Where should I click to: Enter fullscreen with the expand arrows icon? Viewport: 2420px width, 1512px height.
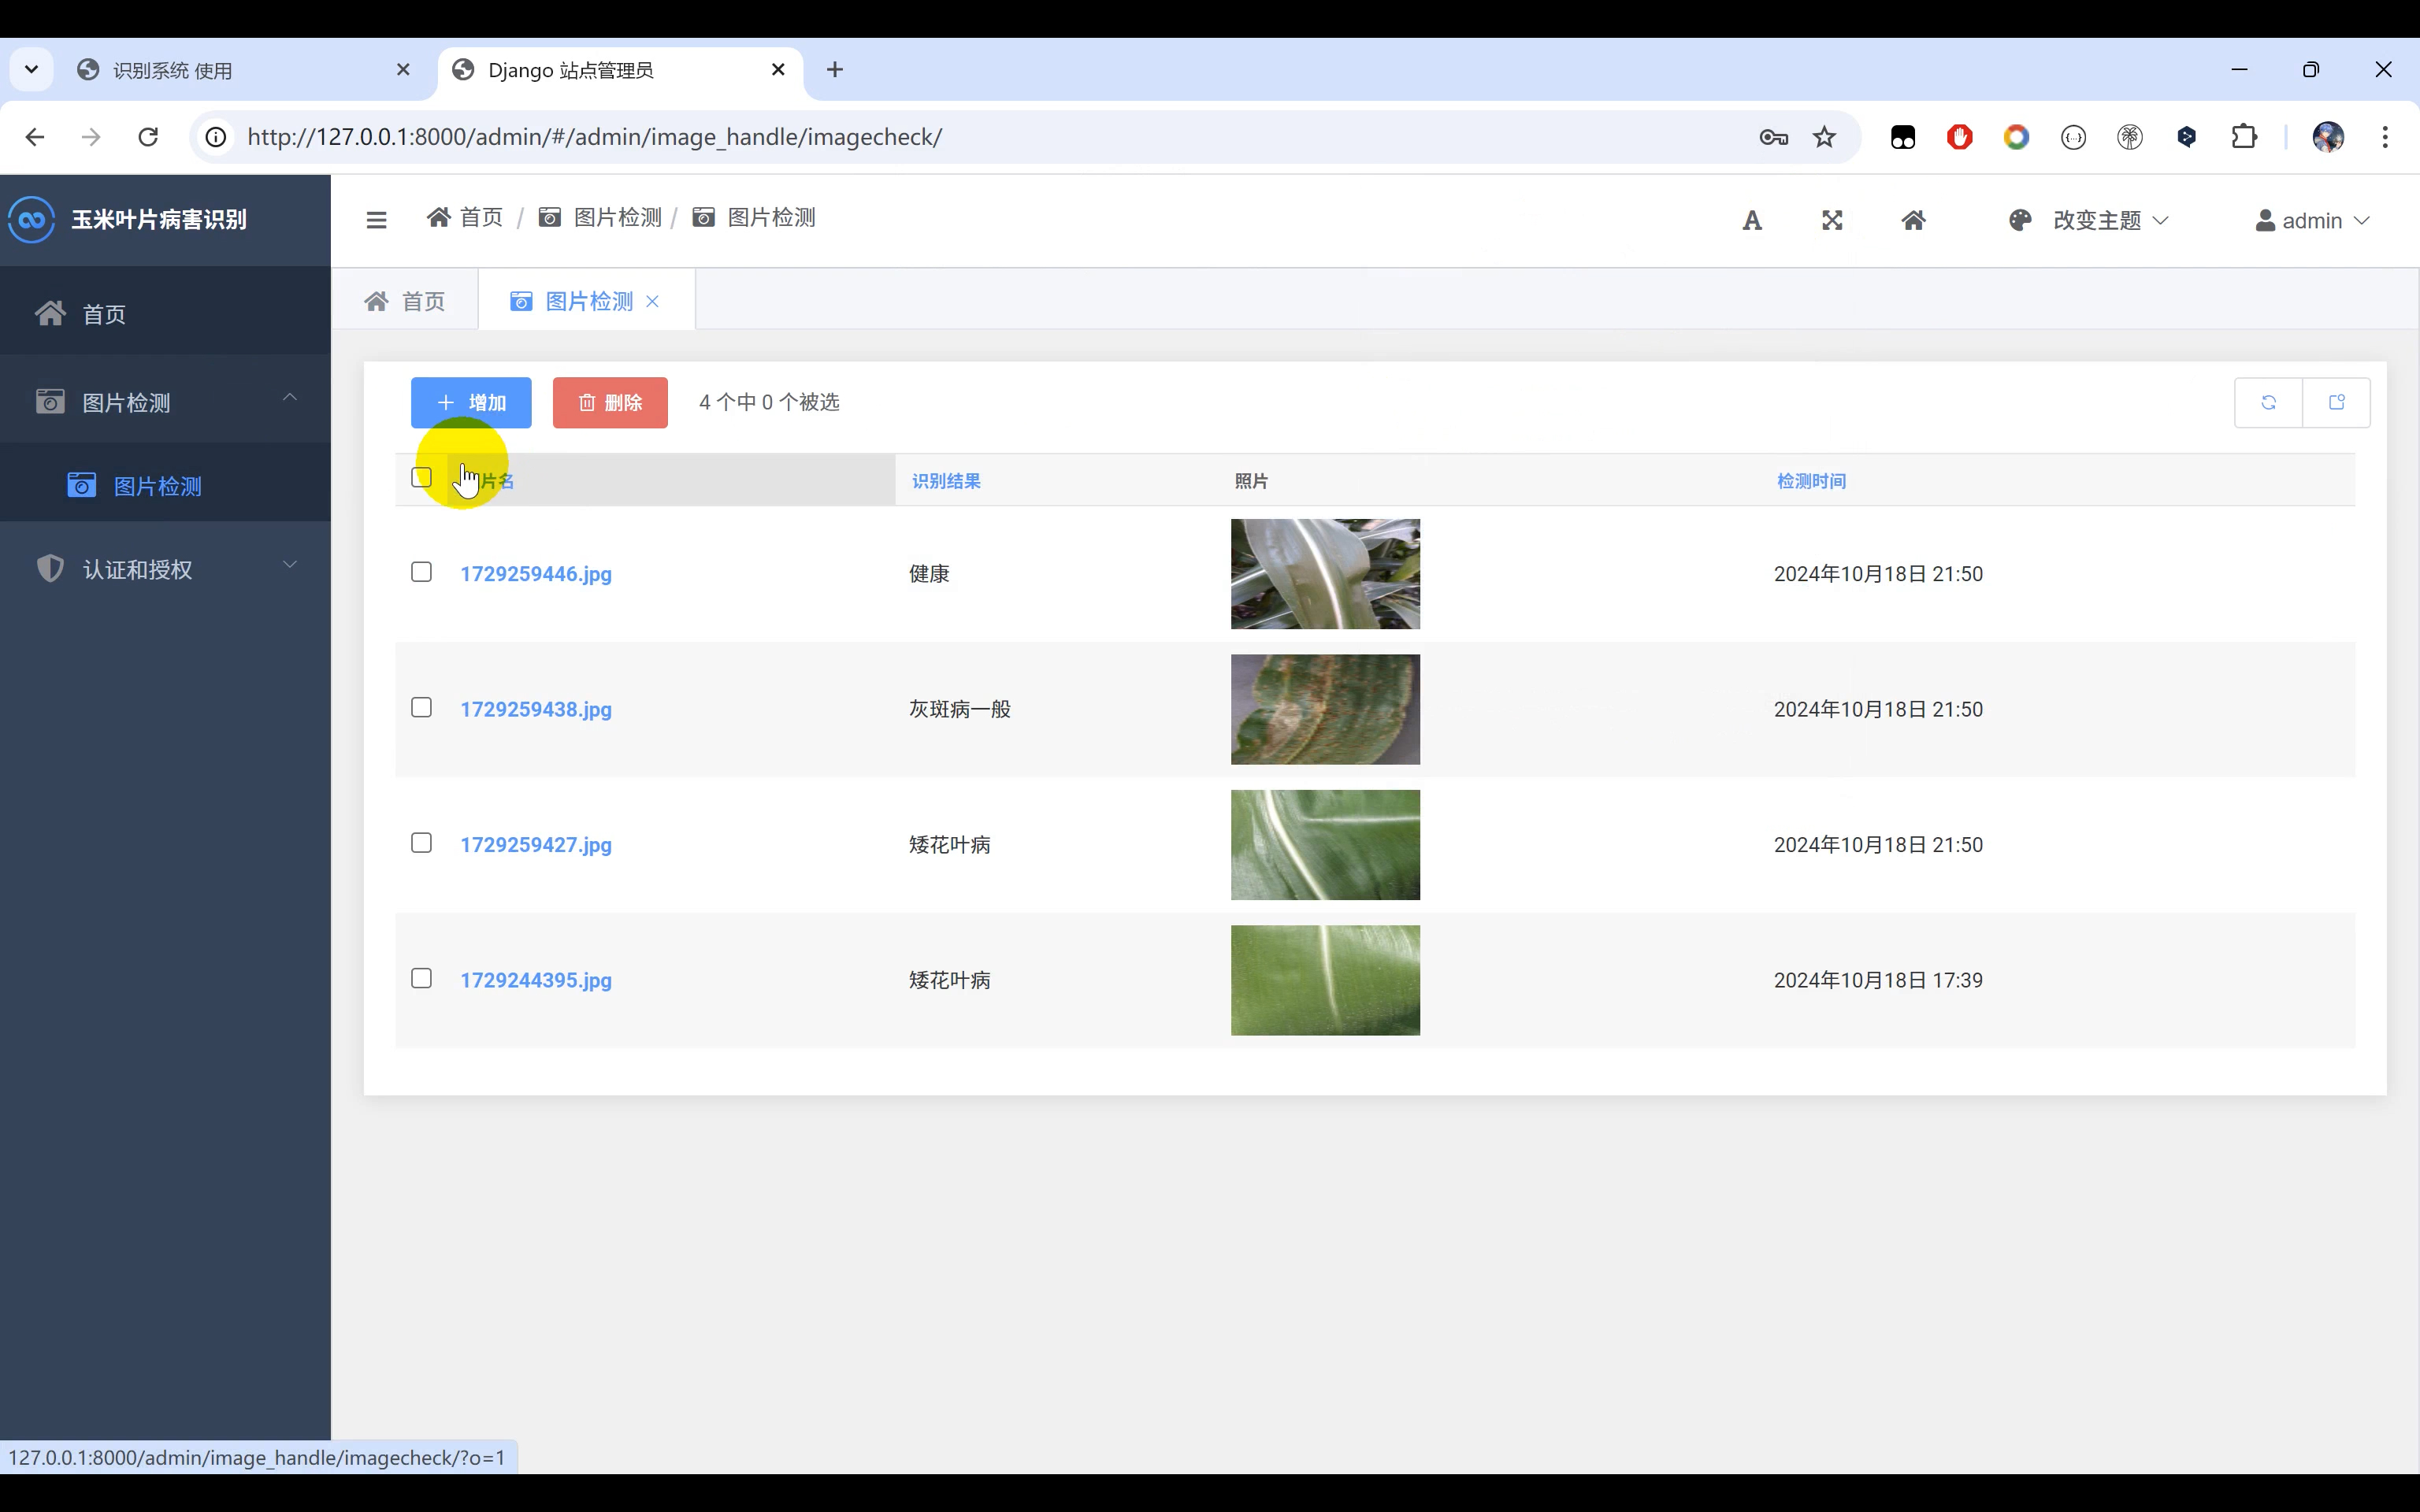(x=1832, y=220)
